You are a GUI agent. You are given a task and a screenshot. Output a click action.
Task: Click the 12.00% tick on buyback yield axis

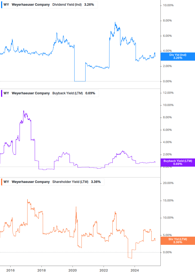tap(168, 93)
